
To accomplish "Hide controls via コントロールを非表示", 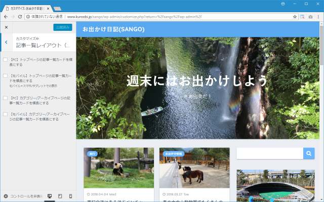I will (x=23, y=196).
